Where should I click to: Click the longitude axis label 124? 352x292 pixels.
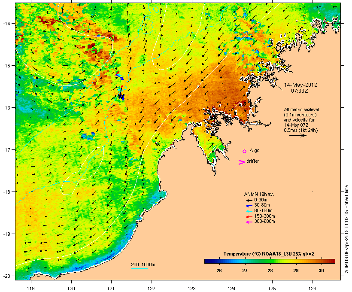(x=232, y=289)
